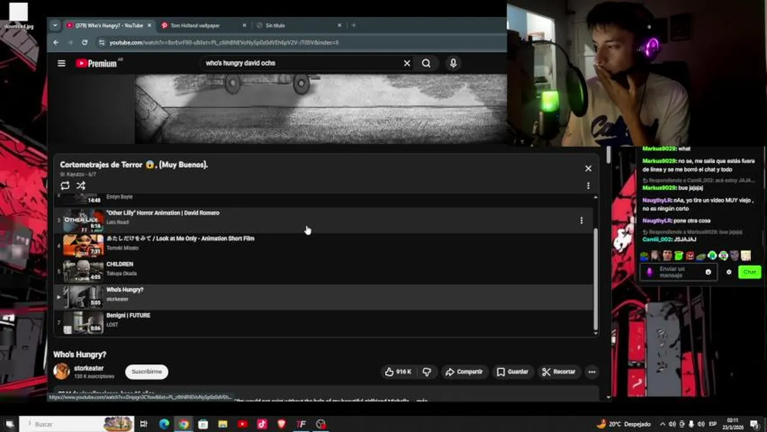Viewport: 767px width, 432px height.
Task: Clip video with Recortar button
Action: (x=559, y=372)
